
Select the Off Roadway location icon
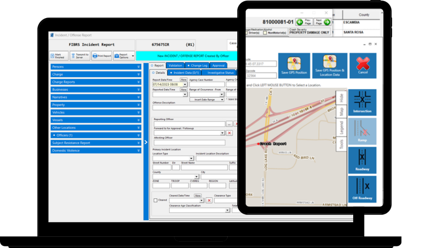click(362, 189)
